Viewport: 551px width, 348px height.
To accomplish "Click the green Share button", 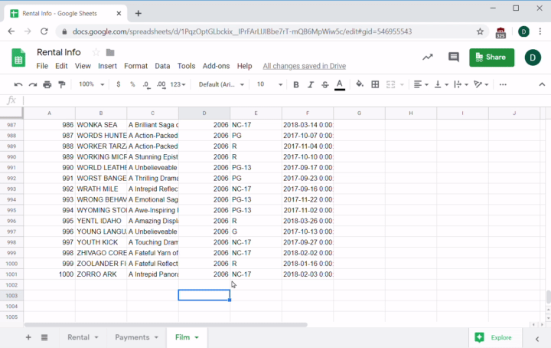I will pos(491,57).
